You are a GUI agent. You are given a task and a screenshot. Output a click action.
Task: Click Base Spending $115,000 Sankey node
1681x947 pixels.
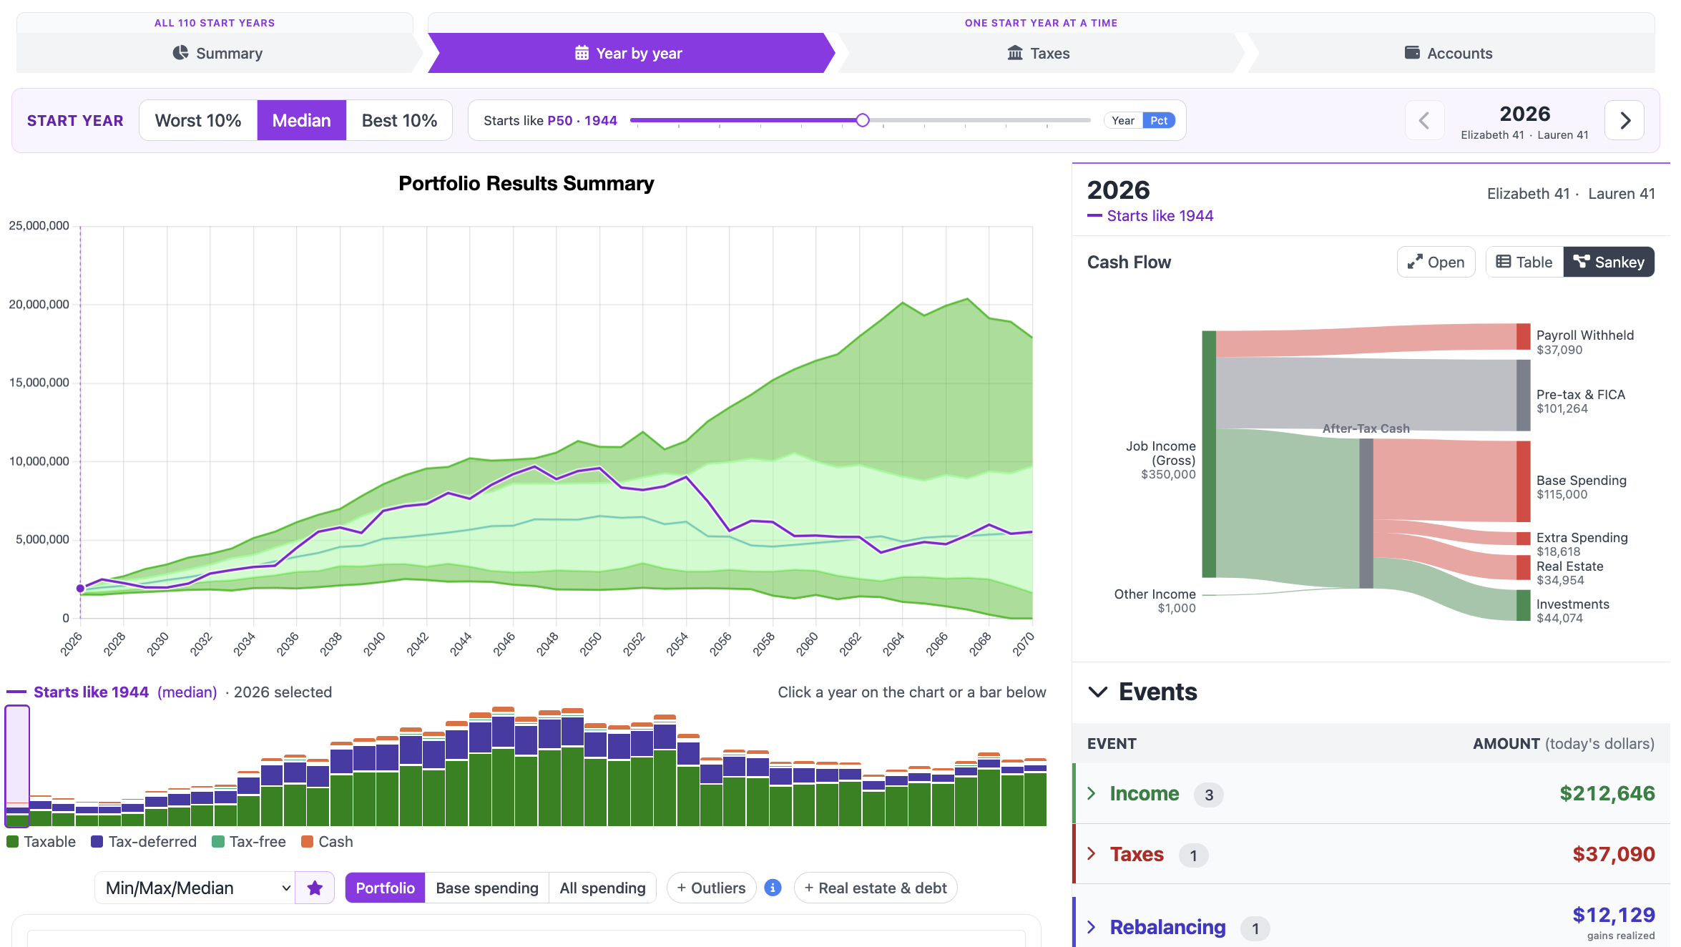(1523, 481)
